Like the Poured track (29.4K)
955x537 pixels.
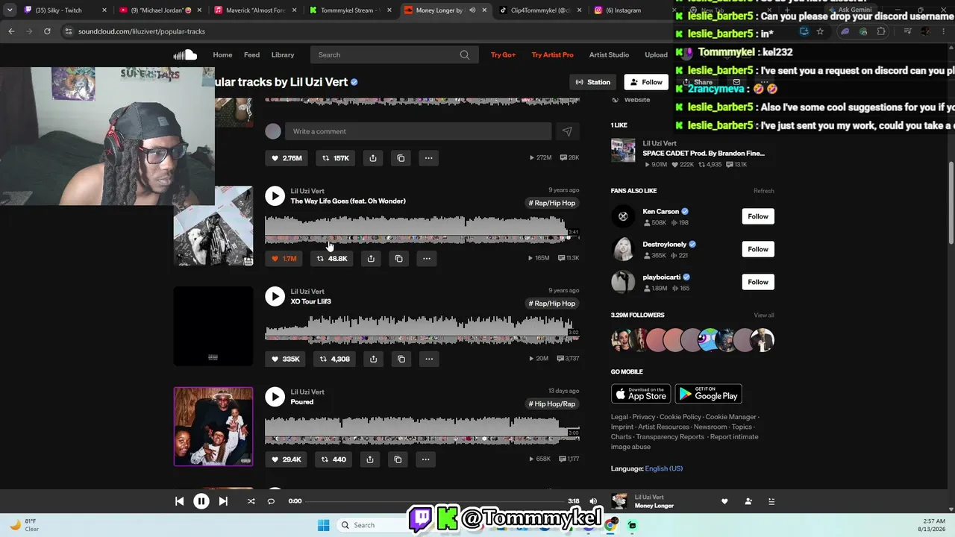pos(286,459)
